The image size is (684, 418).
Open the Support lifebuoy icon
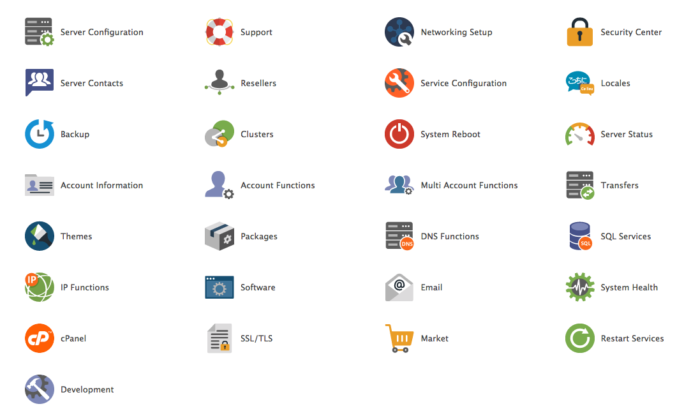click(219, 32)
